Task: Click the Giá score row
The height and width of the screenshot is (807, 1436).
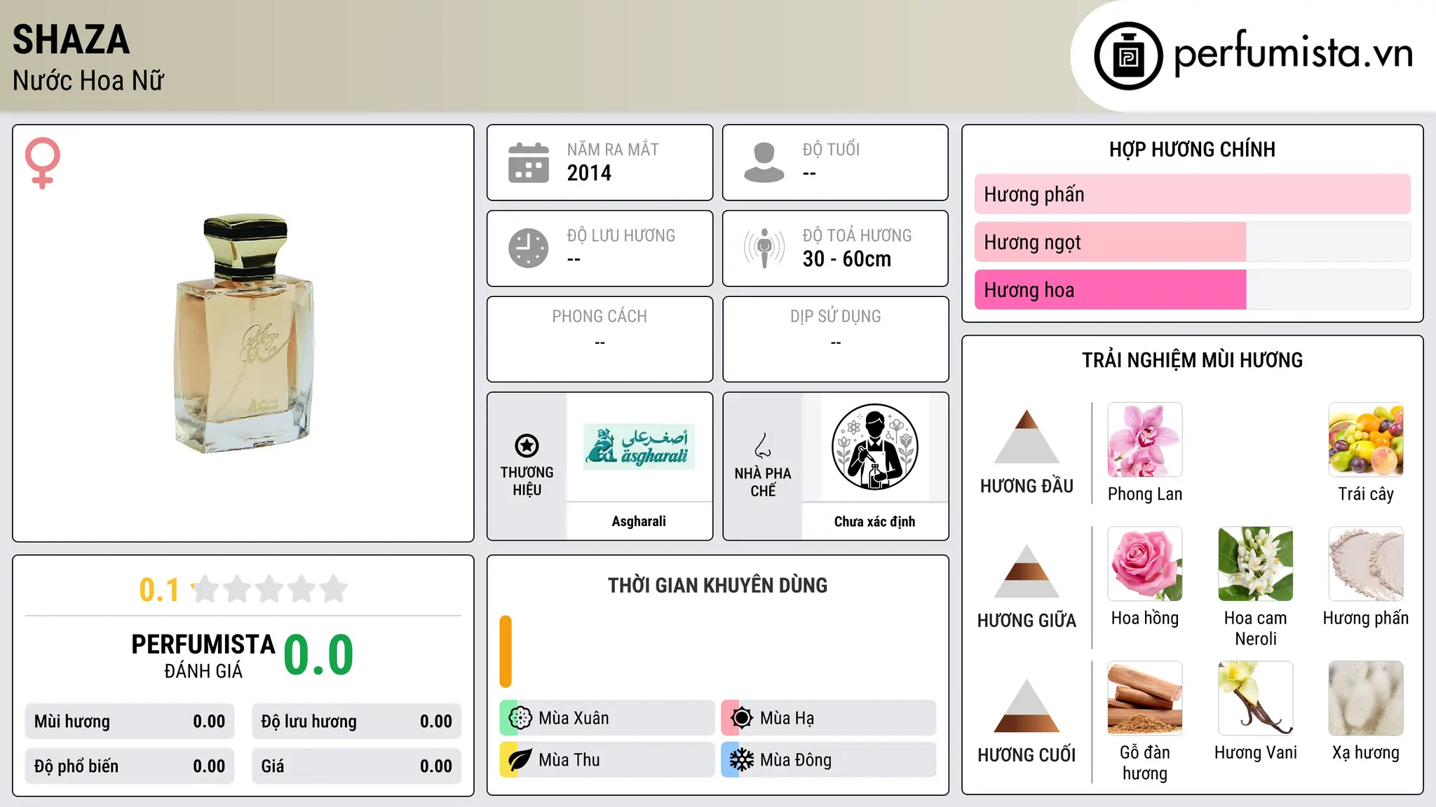Action: (x=356, y=766)
